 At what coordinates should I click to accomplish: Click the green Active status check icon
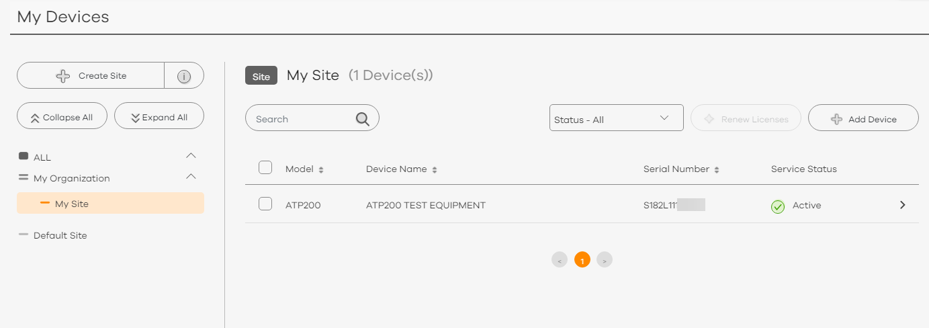pos(778,206)
